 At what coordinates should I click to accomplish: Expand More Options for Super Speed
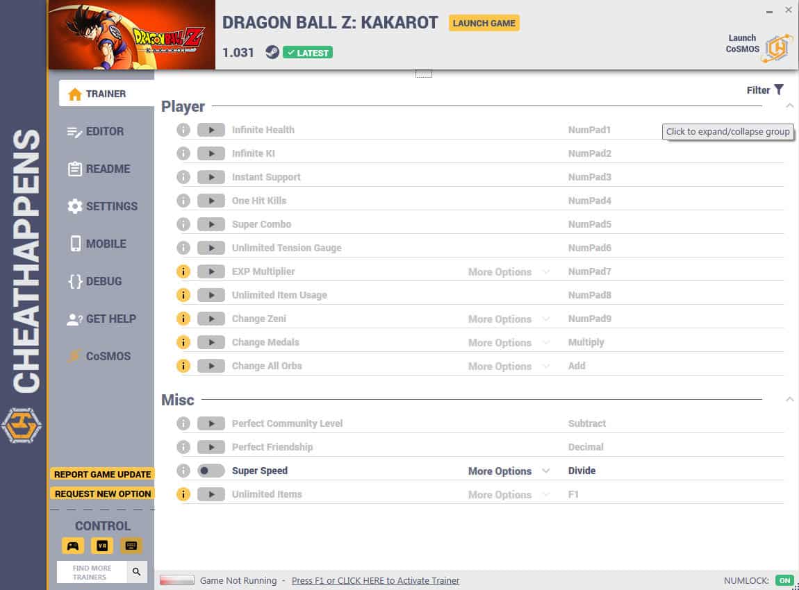coord(509,471)
